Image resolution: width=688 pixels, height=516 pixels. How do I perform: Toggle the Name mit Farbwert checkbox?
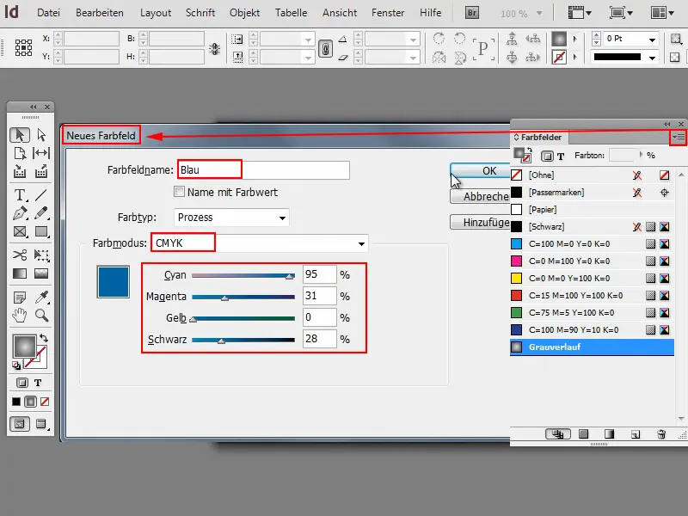[179, 192]
